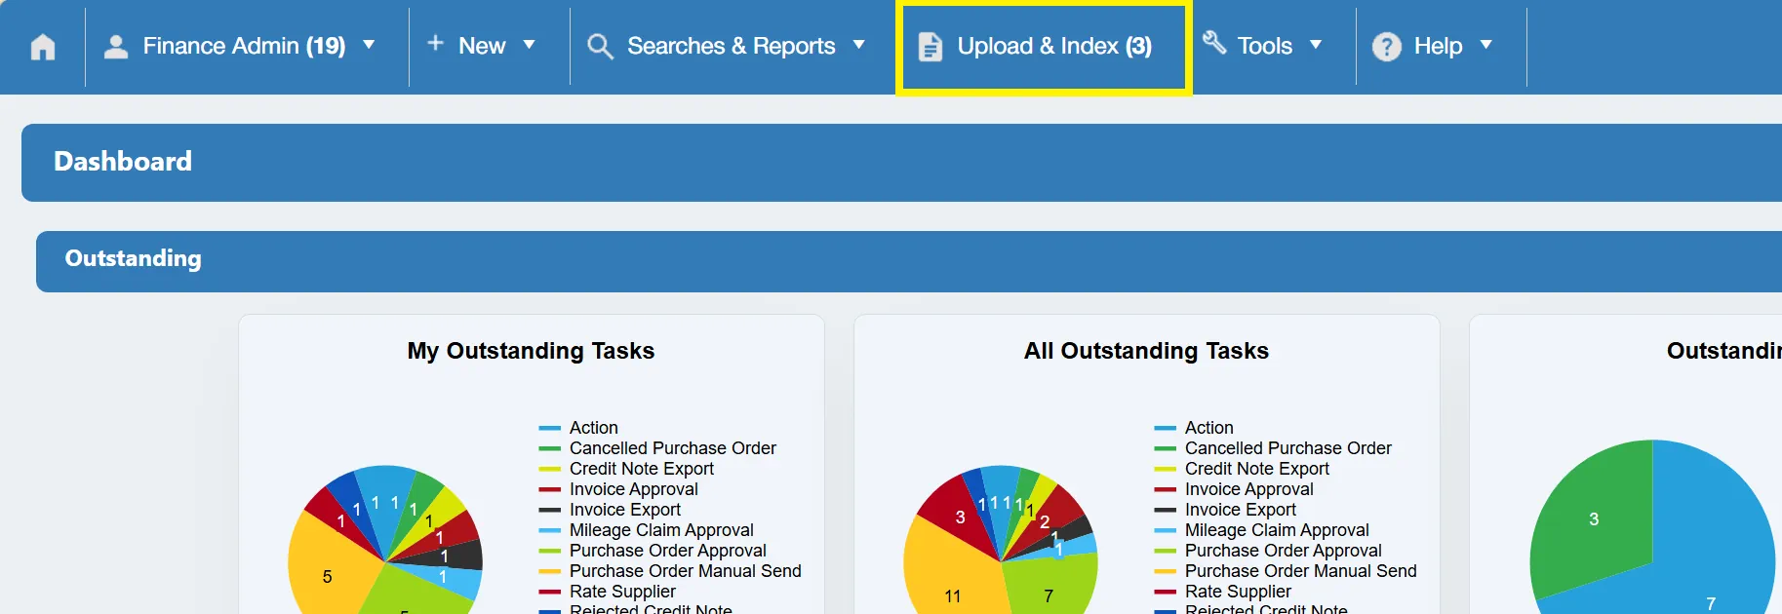Click the green slice labeled 3 in third chart
Viewport: 1782px width, 614px height.
point(1594,519)
